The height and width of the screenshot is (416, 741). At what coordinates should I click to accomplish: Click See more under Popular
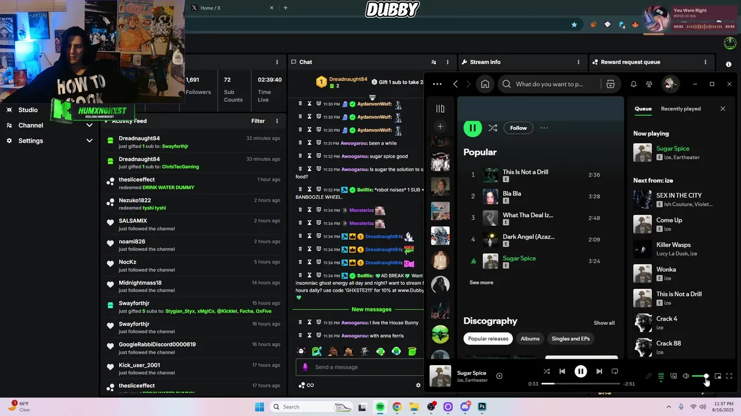pyautogui.click(x=481, y=283)
